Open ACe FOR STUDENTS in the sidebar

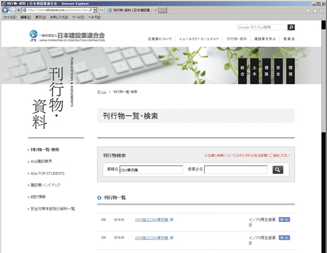click(48, 173)
